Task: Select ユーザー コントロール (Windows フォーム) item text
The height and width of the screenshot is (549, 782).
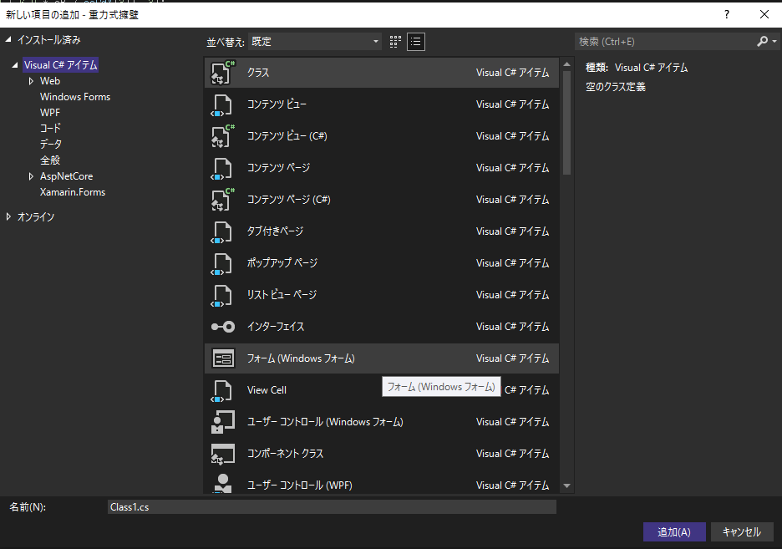Action: coord(325,422)
